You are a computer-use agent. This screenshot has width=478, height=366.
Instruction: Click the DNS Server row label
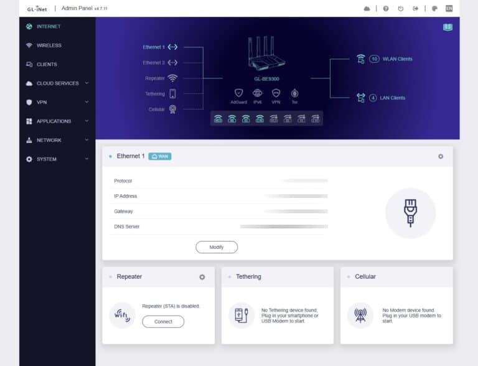tap(126, 227)
